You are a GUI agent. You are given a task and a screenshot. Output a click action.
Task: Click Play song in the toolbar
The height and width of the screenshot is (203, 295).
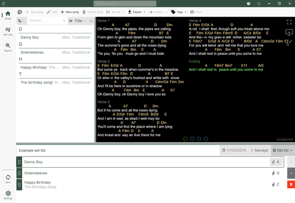34,12
